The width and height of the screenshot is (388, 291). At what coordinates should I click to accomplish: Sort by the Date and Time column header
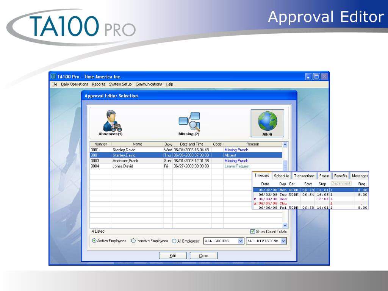click(192, 144)
